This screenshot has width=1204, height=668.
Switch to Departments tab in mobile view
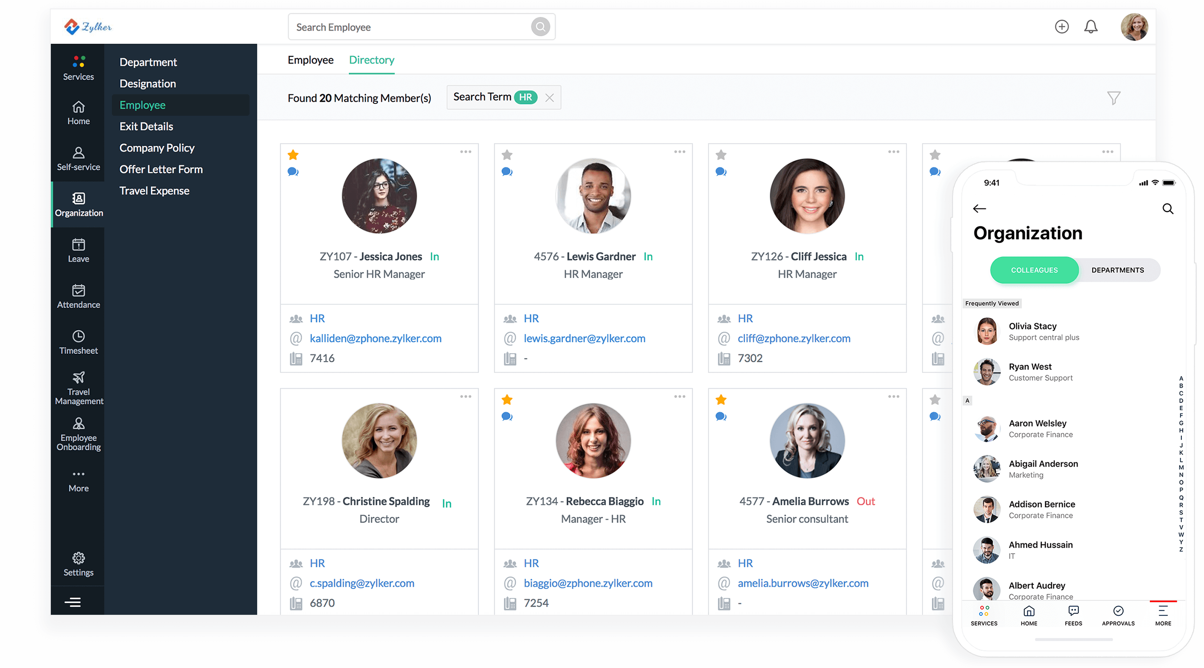pos(1117,270)
